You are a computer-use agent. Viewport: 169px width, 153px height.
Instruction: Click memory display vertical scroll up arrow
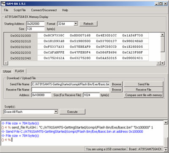coord(162,35)
